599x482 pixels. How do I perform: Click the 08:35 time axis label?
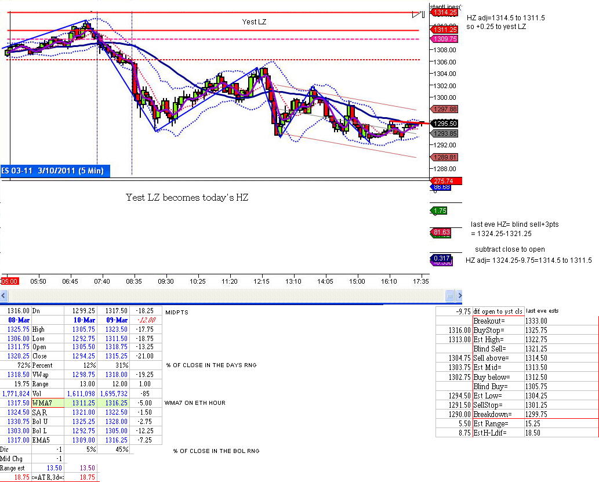click(134, 281)
